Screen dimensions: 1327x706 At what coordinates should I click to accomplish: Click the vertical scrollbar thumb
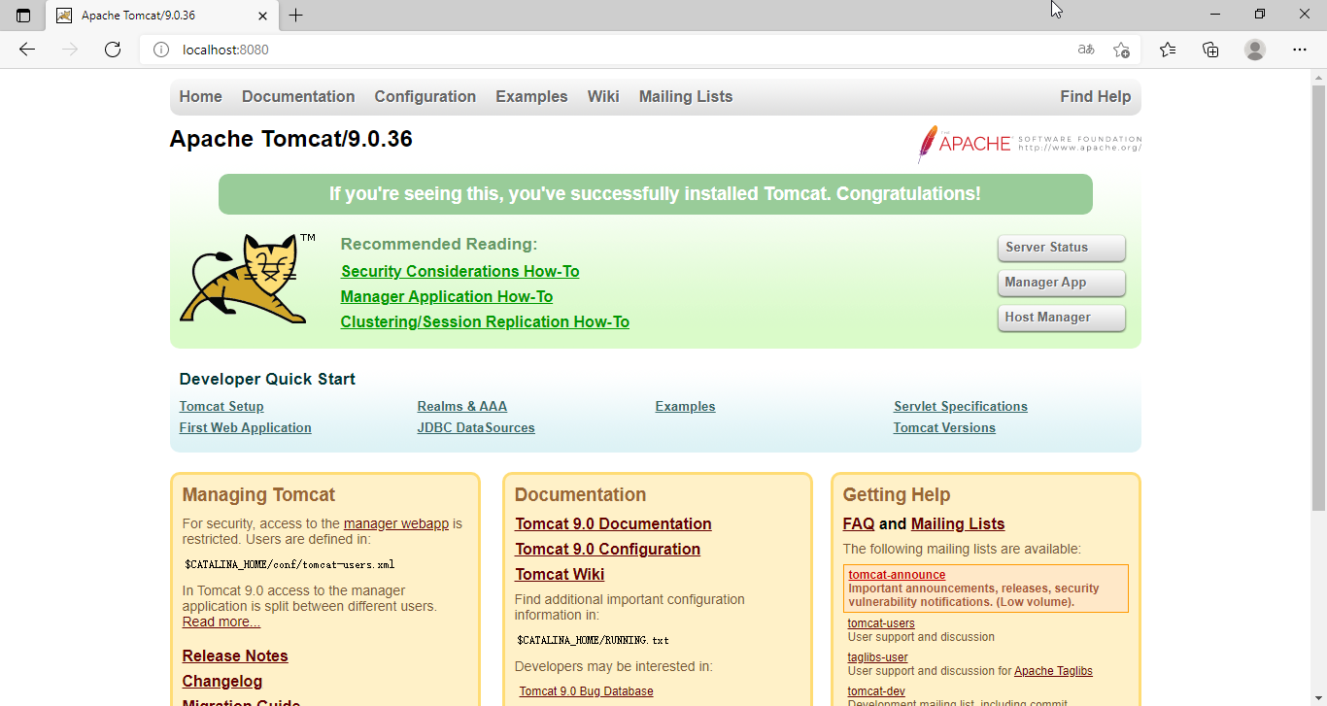point(1318,298)
